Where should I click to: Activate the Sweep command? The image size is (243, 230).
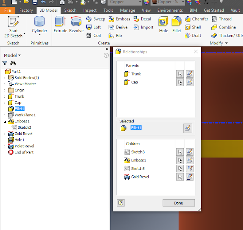96,19
